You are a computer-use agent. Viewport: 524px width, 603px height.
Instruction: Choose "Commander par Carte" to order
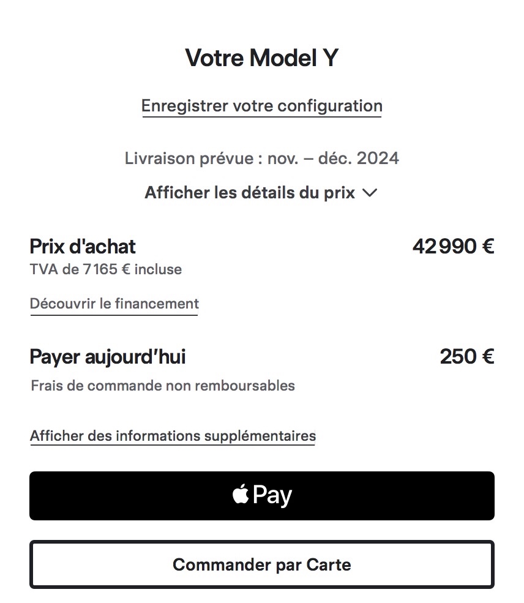(262, 564)
